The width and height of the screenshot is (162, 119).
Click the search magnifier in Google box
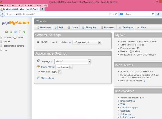click(x=153, y=14)
